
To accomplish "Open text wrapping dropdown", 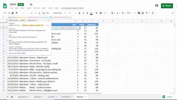I will [x=124, y=13].
